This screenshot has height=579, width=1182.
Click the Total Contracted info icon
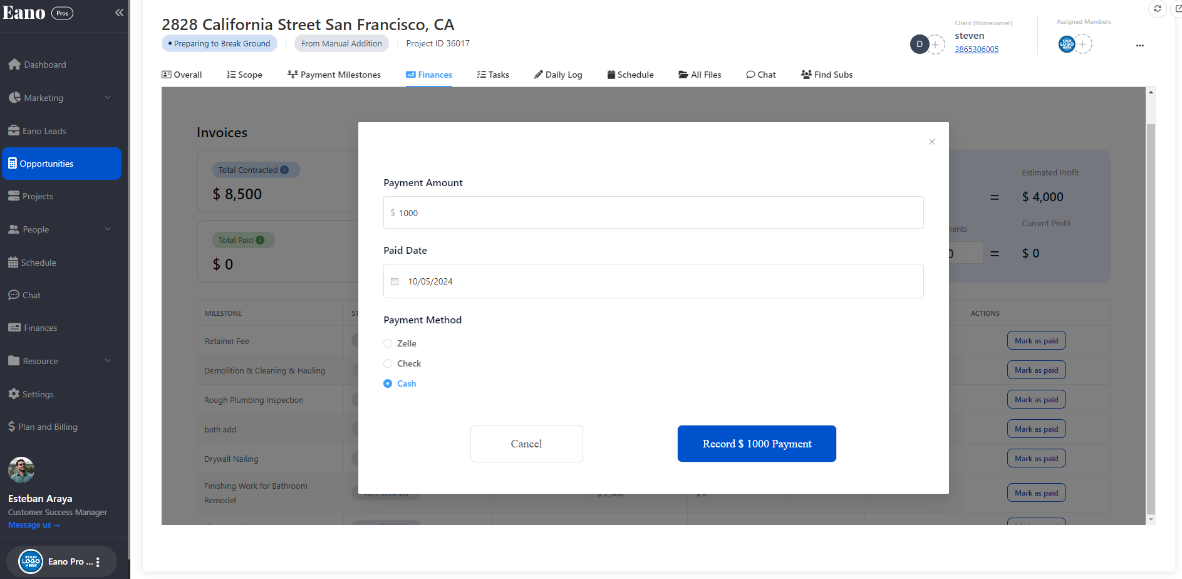(x=284, y=170)
